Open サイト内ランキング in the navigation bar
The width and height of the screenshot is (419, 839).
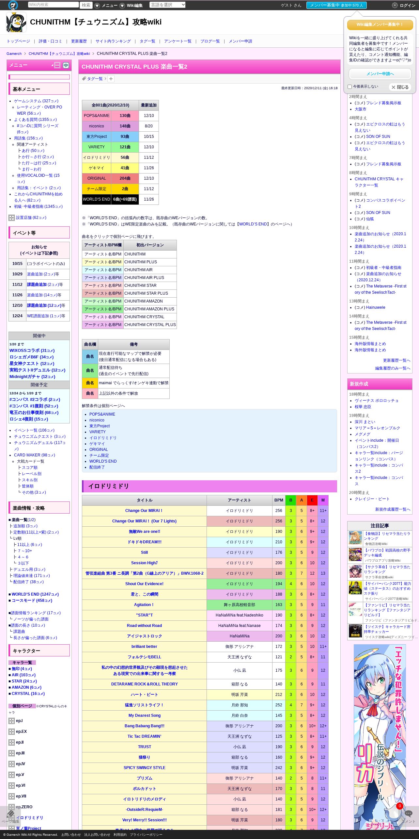[113, 41]
